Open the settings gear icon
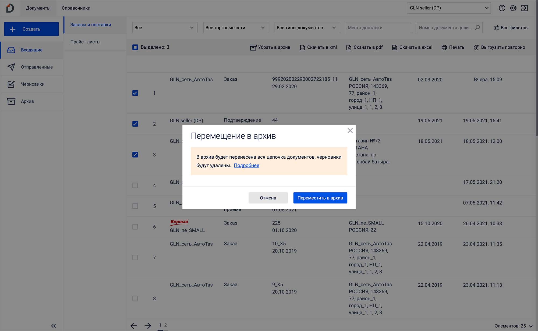The width and height of the screenshot is (538, 331). click(513, 8)
